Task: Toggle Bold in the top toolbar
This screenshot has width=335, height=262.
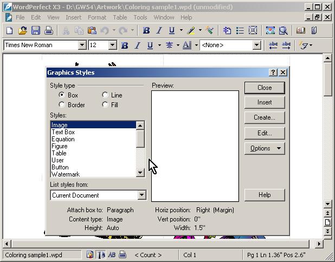Action: (x=146, y=30)
